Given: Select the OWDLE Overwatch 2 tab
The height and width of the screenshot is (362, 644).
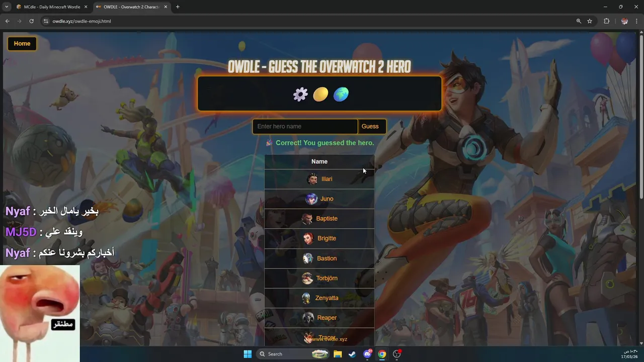Looking at the screenshot, I should (x=132, y=7).
